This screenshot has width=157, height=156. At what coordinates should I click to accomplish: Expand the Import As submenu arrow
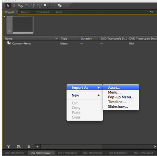click(99, 88)
